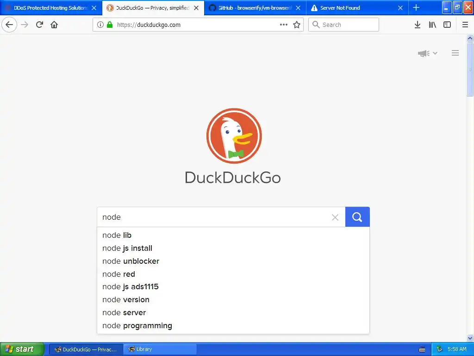Image resolution: width=474 pixels, height=356 pixels.
Task: Clear the DuckDuckGo search box
Action: click(x=335, y=217)
